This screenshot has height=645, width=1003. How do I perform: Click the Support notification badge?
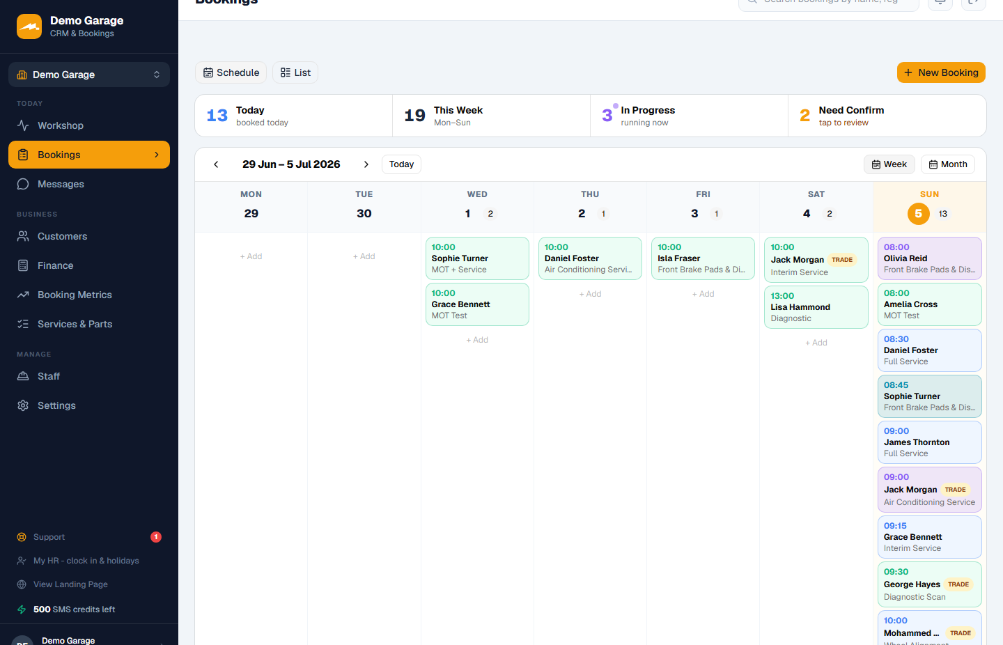(x=156, y=537)
